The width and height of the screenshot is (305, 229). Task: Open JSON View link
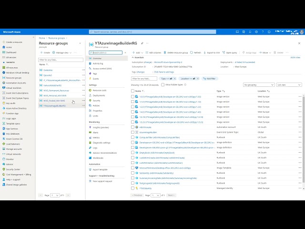pyautogui.click(x=295, y=57)
